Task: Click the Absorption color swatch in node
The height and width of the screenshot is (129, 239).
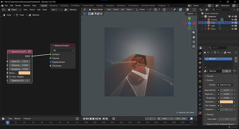Action: click(24, 73)
